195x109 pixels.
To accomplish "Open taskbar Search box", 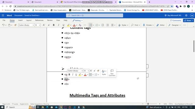I will (17, 107).
